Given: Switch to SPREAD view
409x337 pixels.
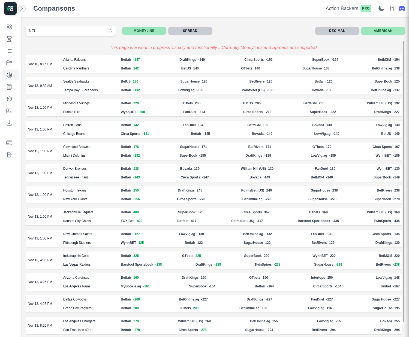Looking at the screenshot, I should (x=190, y=31).
